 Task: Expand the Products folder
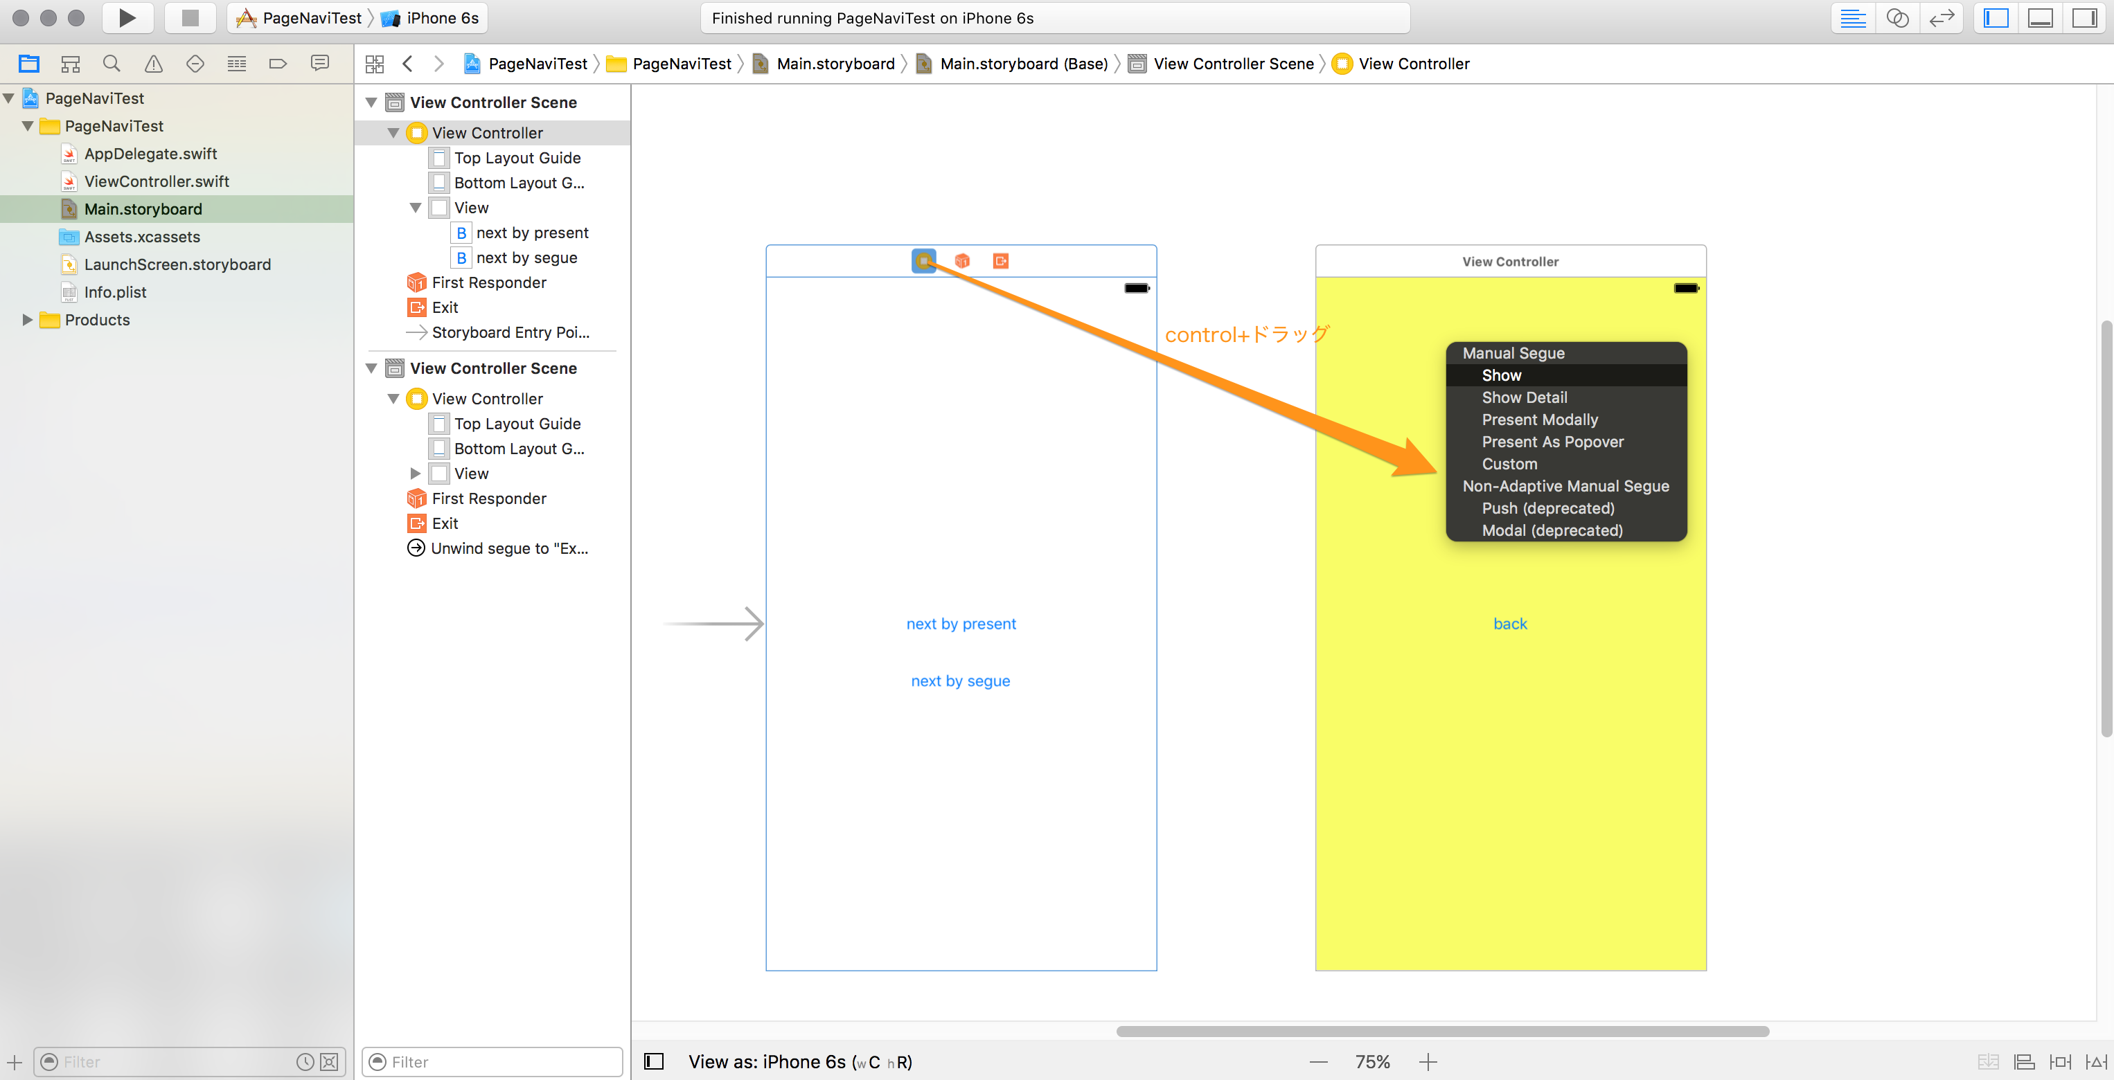pos(27,320)
